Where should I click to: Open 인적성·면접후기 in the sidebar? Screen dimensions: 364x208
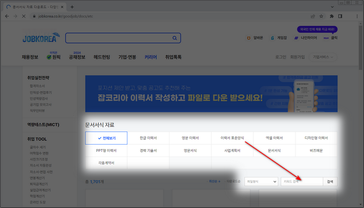click(x=41, y=93)
